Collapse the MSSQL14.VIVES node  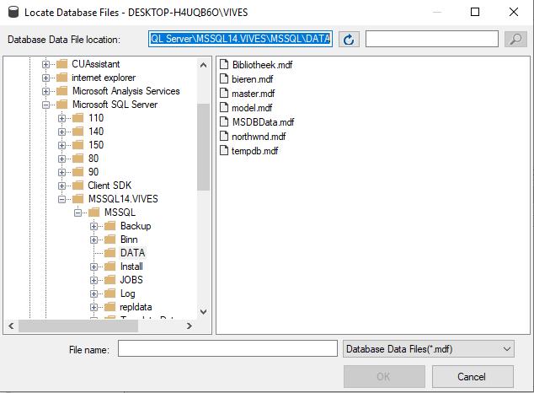(x=61, y=199)
